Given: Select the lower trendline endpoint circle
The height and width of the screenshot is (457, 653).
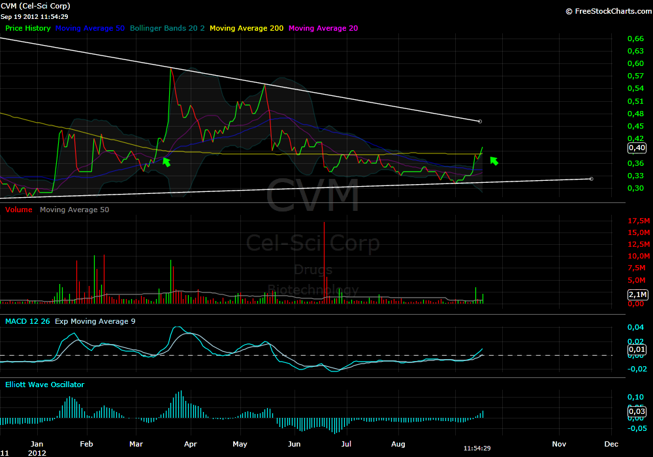Looking at the screenshot, I should pyautogui.click(x=591, y=178).
